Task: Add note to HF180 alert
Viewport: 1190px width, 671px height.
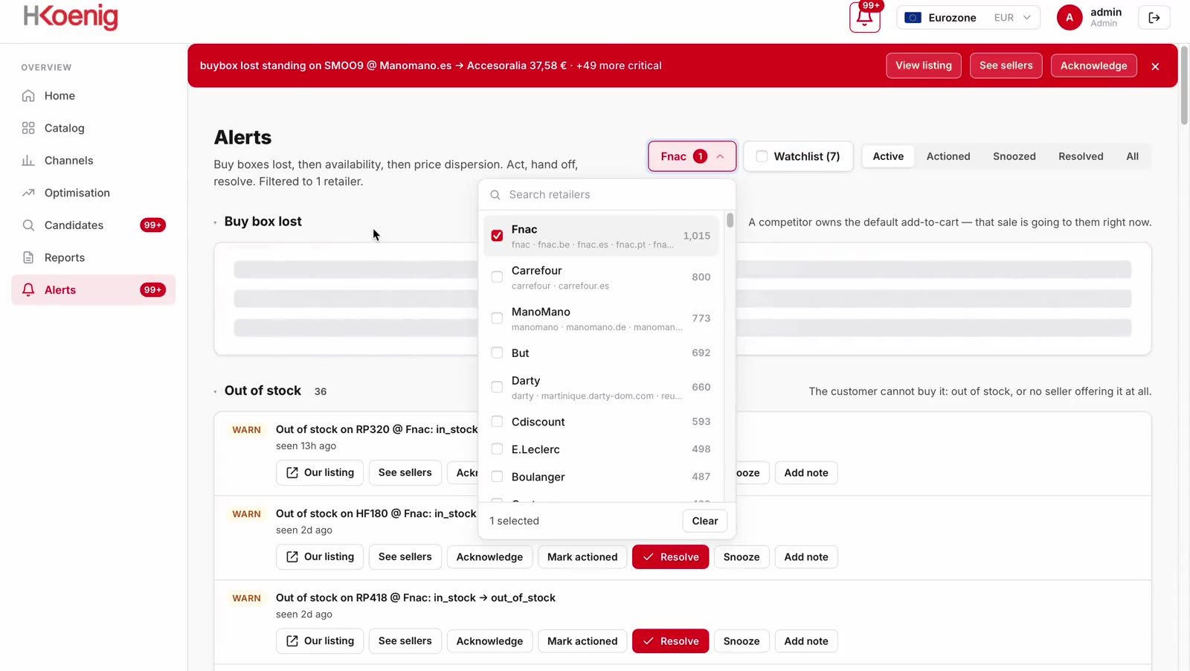Action: pyautogui.click(x=805, y=557)
